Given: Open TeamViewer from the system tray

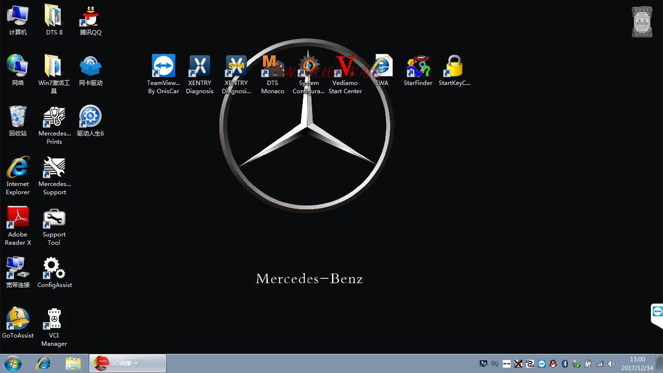Looking at the screenshot, I should (542, 364).
